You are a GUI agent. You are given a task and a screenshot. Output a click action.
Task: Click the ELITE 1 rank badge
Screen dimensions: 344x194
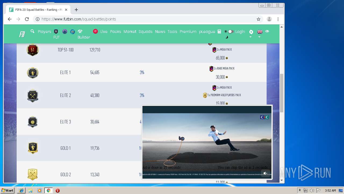pyautogui.click(x=33, y=72)
